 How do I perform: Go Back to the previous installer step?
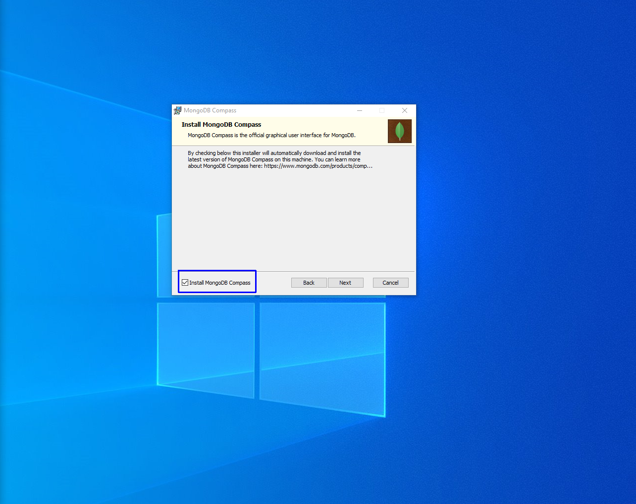(309, 283)
